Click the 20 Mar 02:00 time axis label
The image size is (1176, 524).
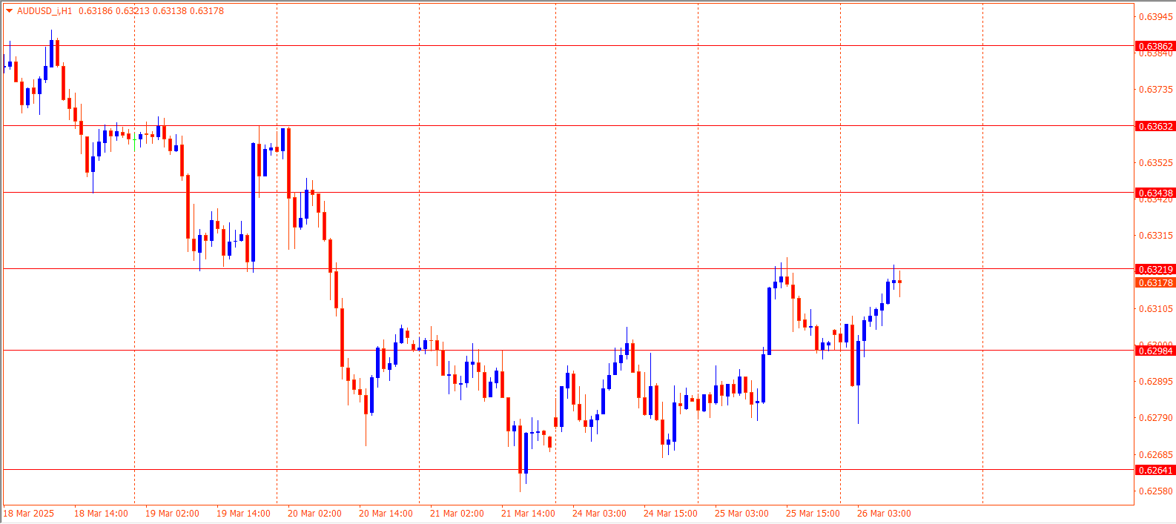[x=314, y=514]
